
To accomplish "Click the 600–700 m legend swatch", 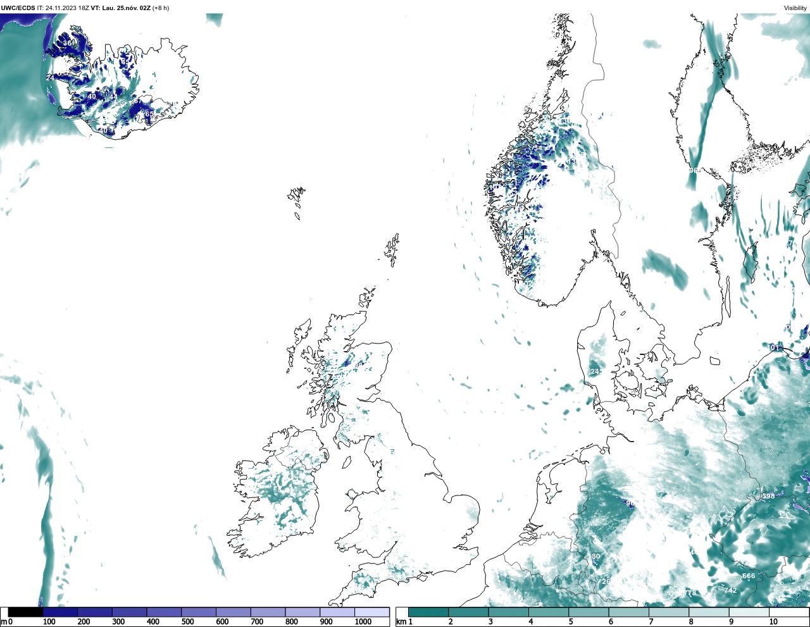I will (233, 612).
